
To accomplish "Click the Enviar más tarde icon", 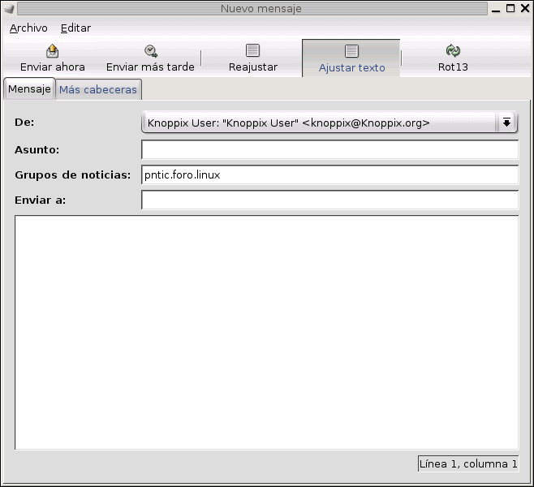I will 150,51.
